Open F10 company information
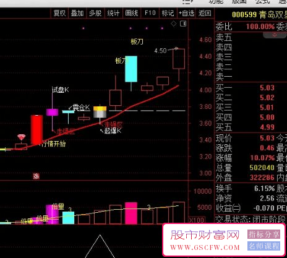 [x=150, y=13]
